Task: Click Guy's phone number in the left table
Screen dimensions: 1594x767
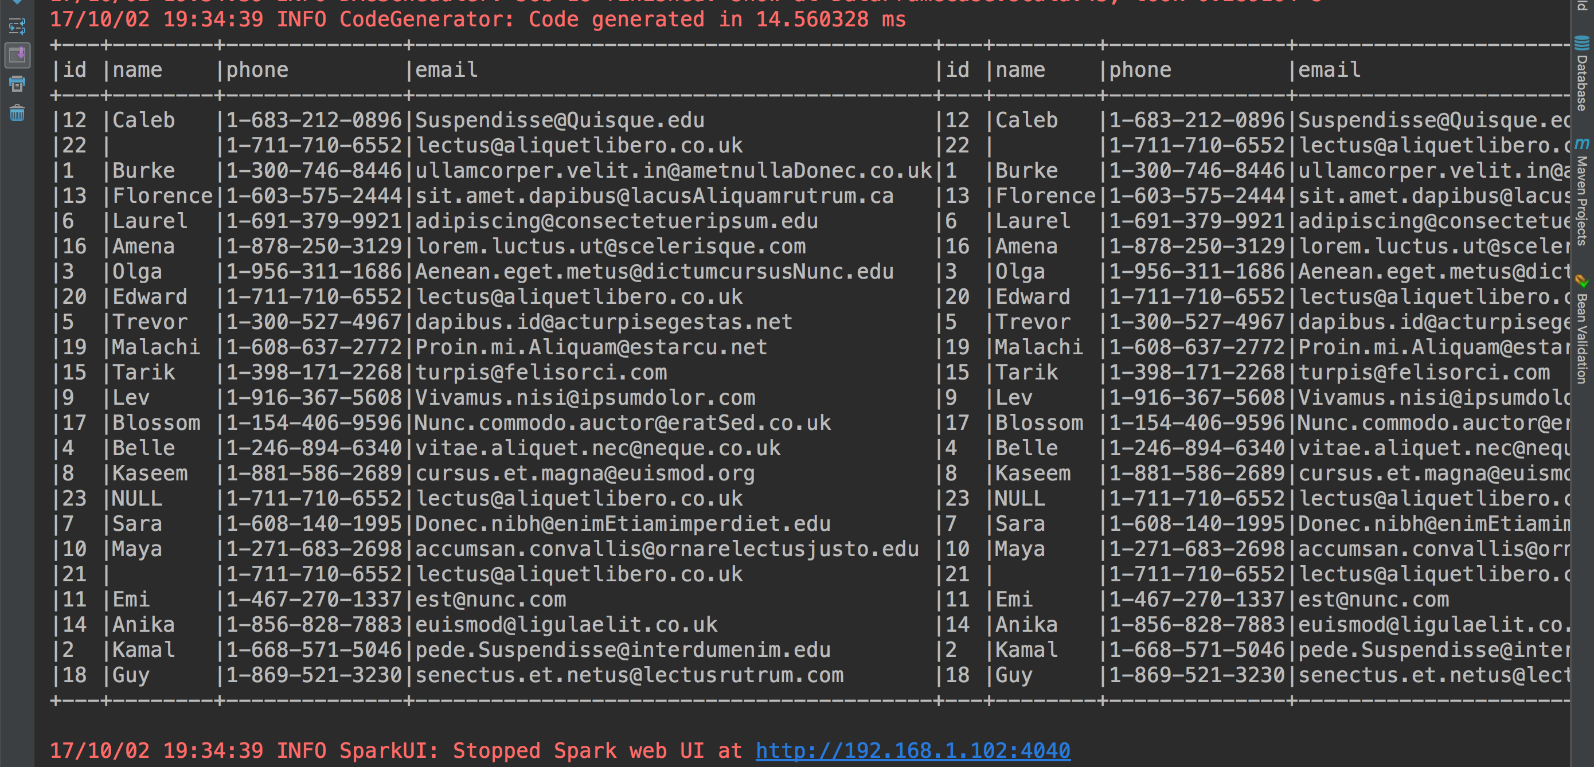Action: 314,675
